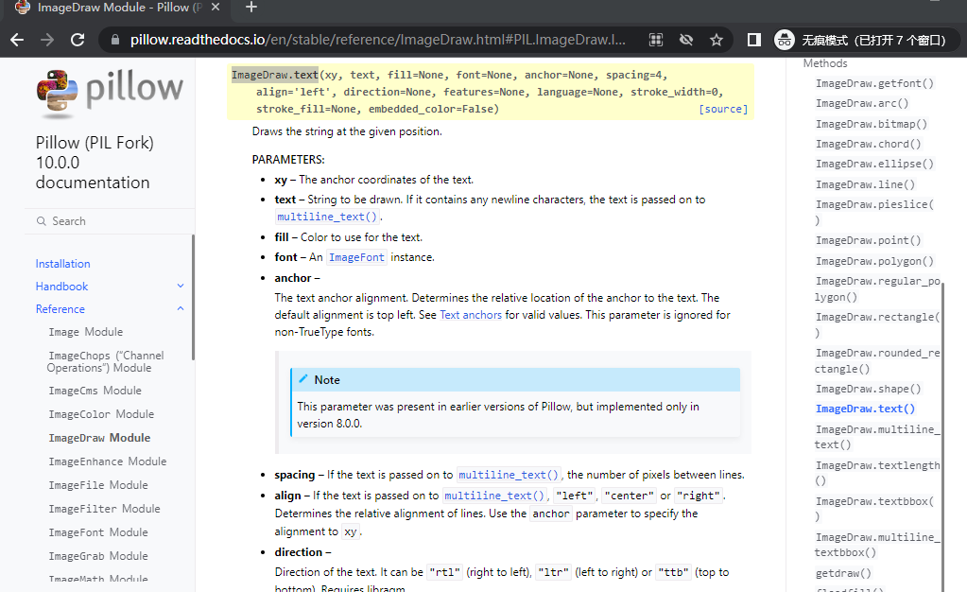
Task: Click the left sidebar scrollbar
Action: pyautogui.click(x=193, y=297)
